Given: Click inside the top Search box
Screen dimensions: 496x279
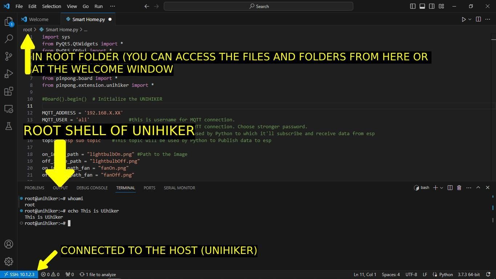Looking at the screenshot, I should pos(259,6).
